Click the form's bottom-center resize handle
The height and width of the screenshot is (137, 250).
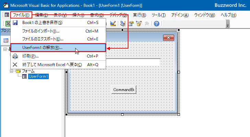click(x=123, y=114)
